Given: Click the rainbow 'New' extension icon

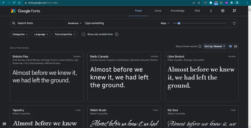Looking at the screenshot, I should click(216, 3).
